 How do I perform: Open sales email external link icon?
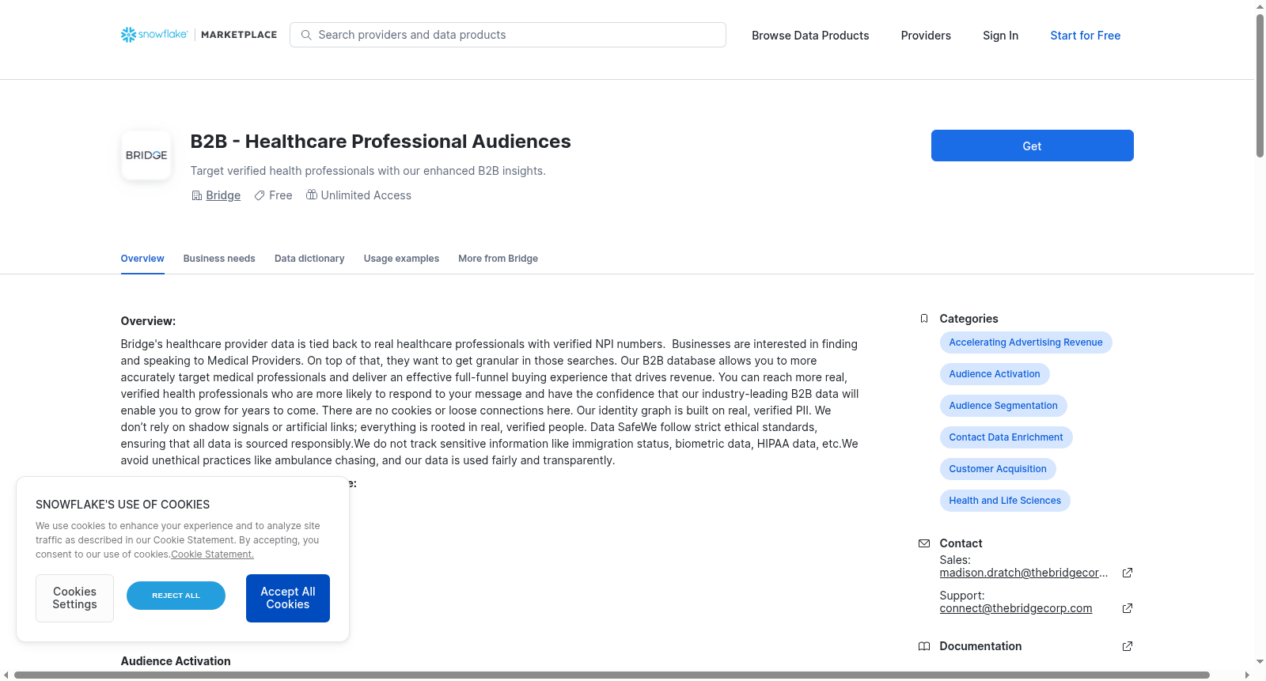click(x=1128, y=573)
